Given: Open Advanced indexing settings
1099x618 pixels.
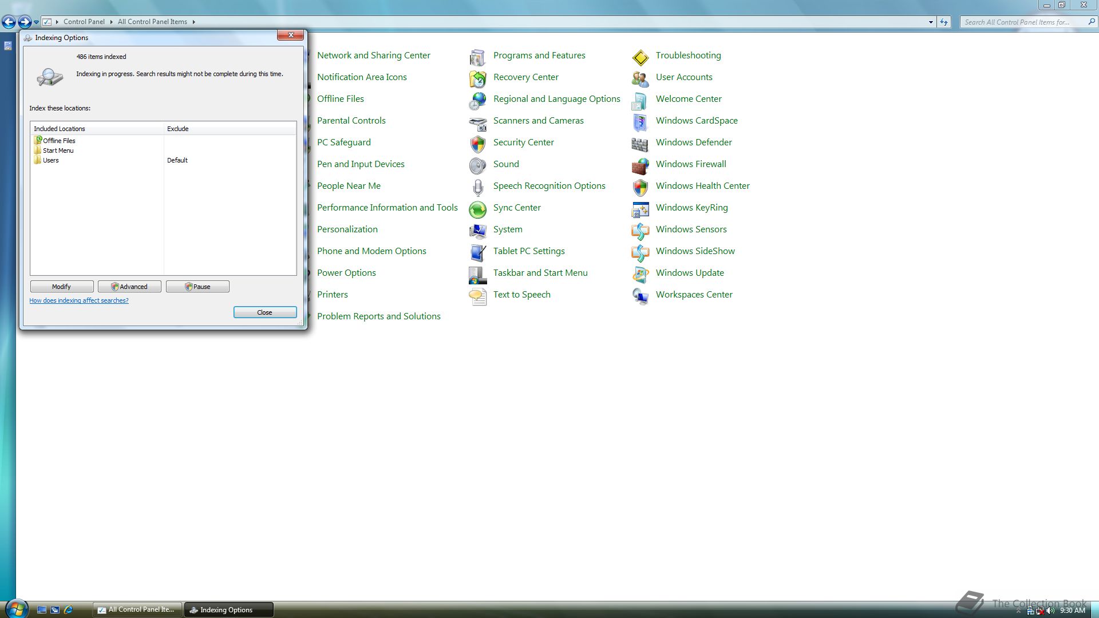Looking at the screenshot, I should [x=129, y=287].
